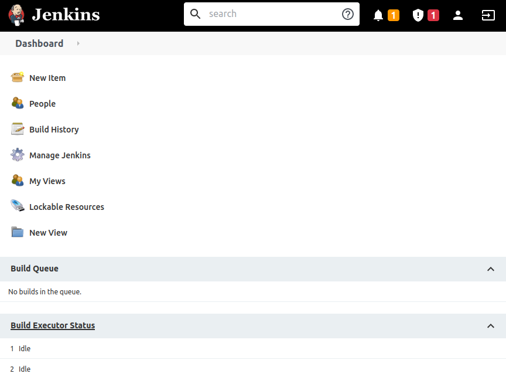Click the Jenkins butler logo

(16, 15)
